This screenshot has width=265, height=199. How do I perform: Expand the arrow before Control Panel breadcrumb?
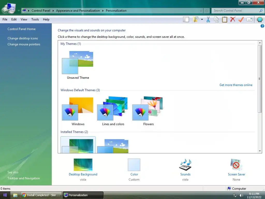28,11
